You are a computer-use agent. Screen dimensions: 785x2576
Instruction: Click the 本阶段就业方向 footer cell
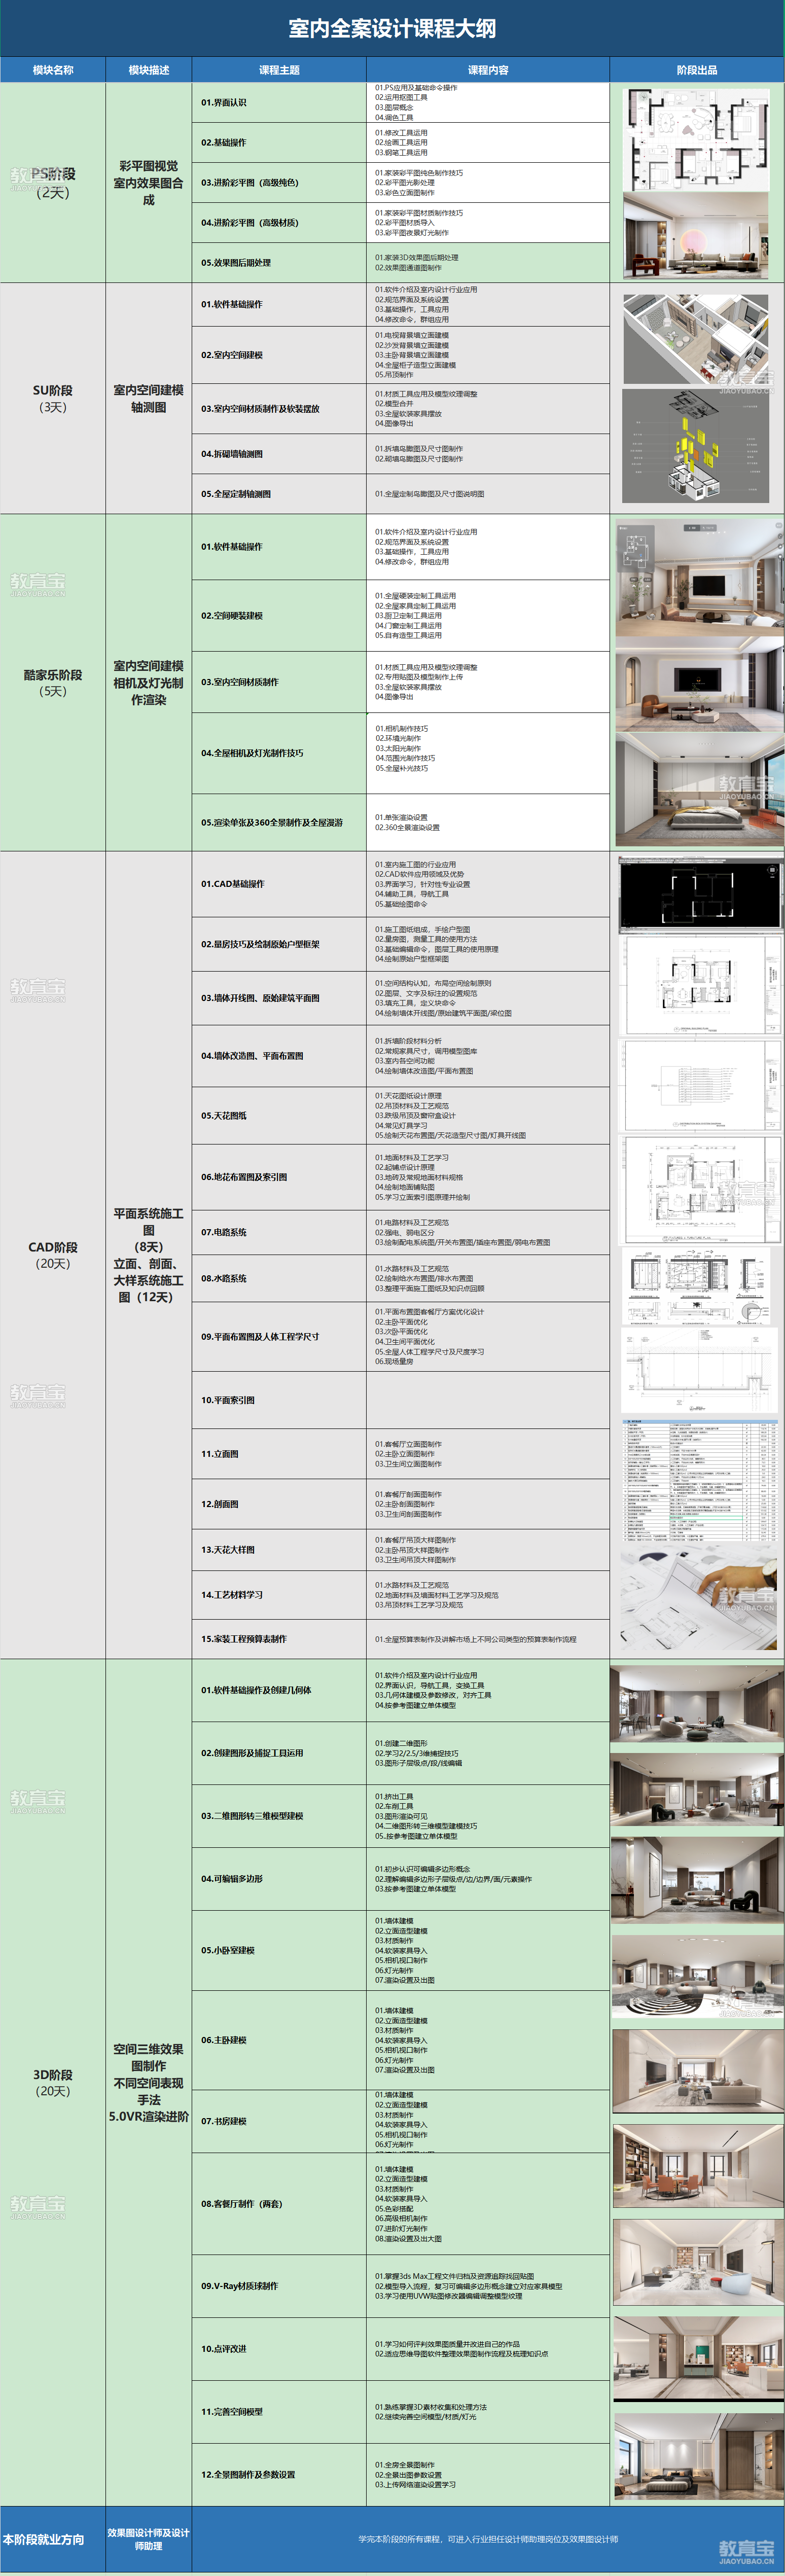[44, 2539]
